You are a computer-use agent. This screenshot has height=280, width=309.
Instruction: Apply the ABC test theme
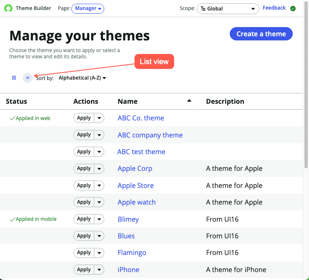coord(84,152)
